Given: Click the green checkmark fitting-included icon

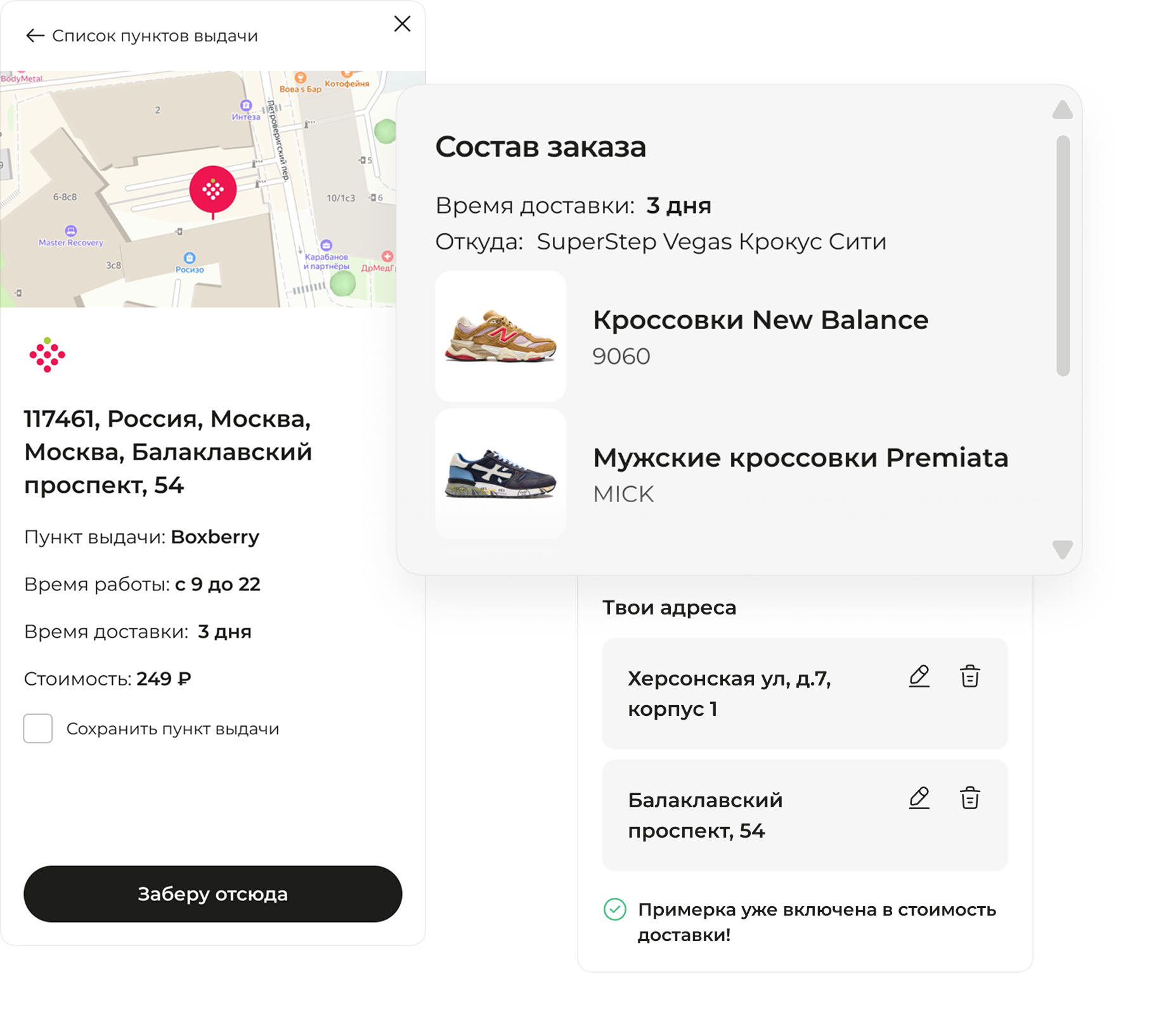Looking at the screenshot, I should pyautogui.click(x=614, y=909).
